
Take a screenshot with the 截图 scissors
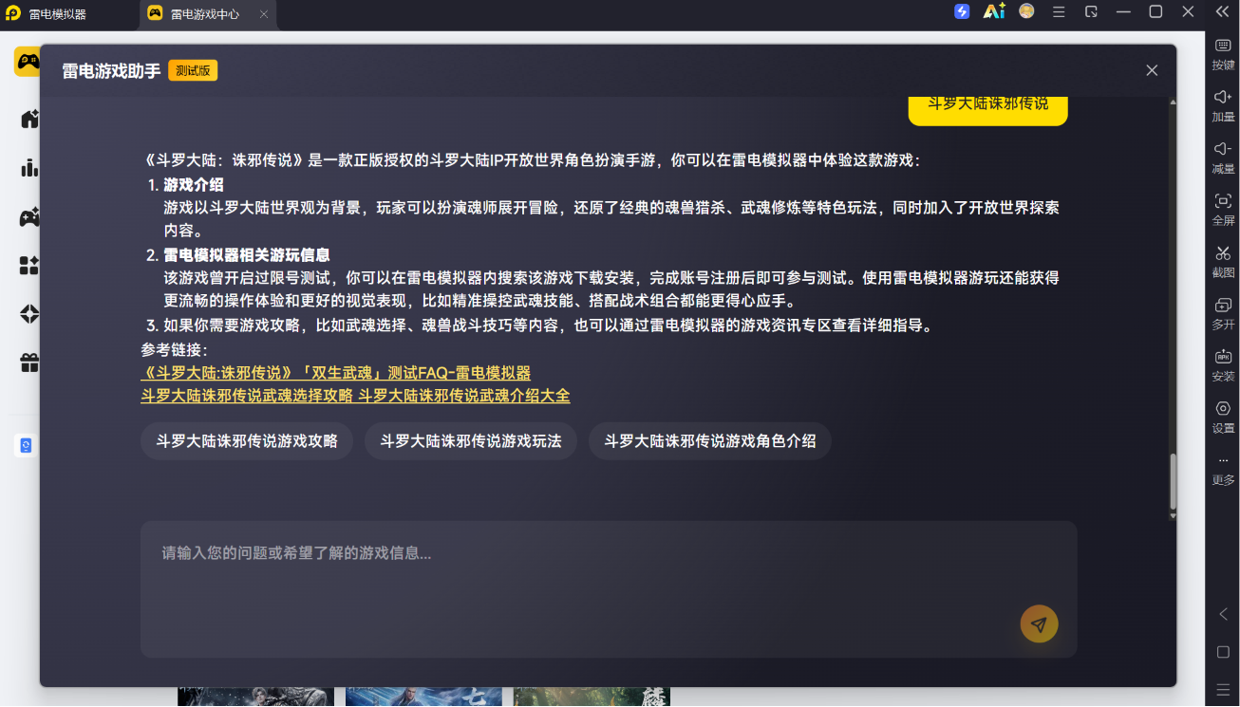[1223, 262]
